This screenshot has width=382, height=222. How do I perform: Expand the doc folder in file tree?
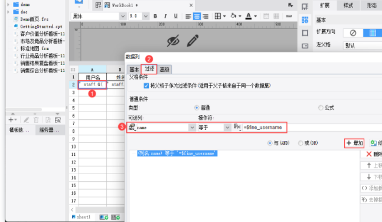pyautogui.click(x=8, y=12)
